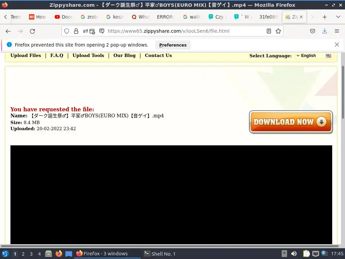
Task: Click the black video preview area
Action: click(171, 195)
